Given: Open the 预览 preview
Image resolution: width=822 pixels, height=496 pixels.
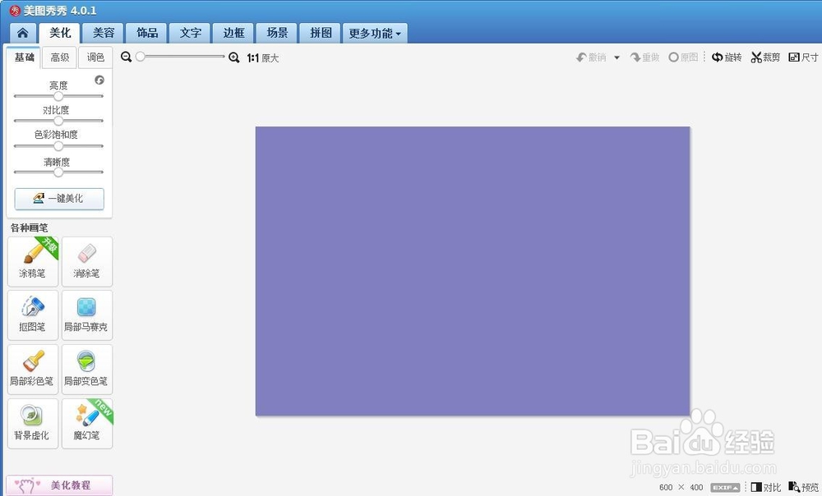Looking at the screenshot, I should pyautogui.click(x=804, y=488).
